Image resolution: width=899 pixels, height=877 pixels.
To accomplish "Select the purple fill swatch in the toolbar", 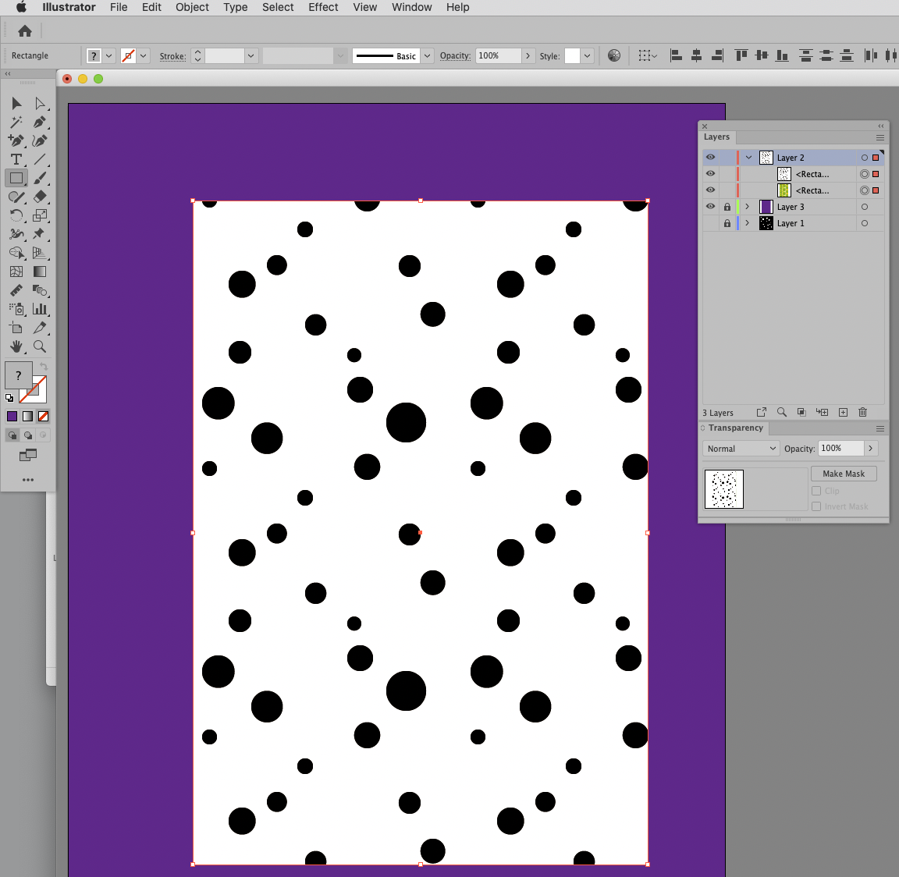I will (x=11, y=416).
